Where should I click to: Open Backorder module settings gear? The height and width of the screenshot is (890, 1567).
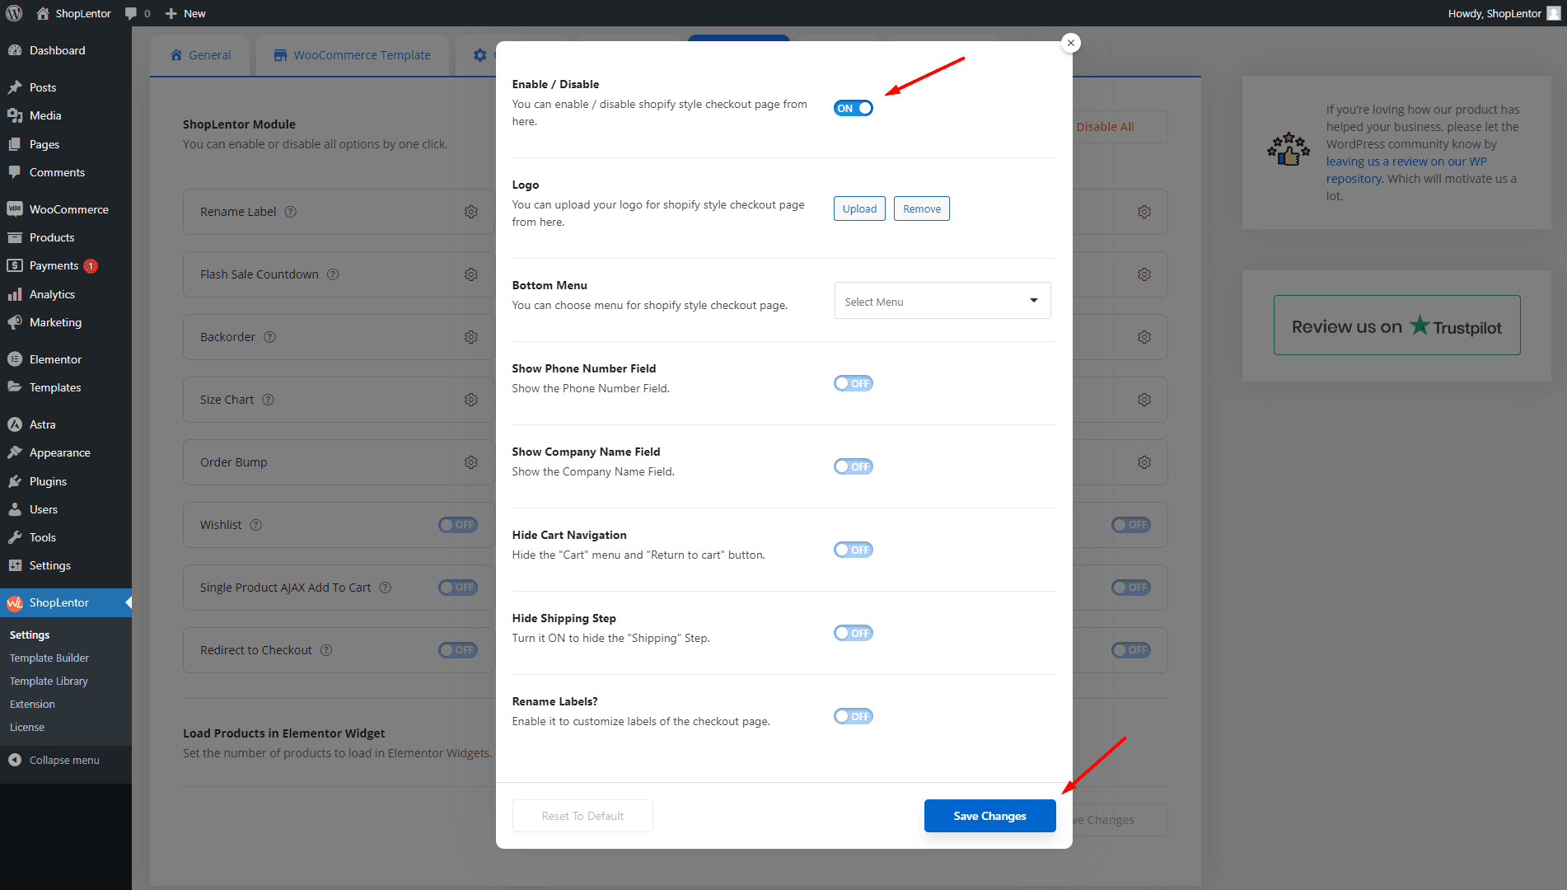click(x=470, y=337)
